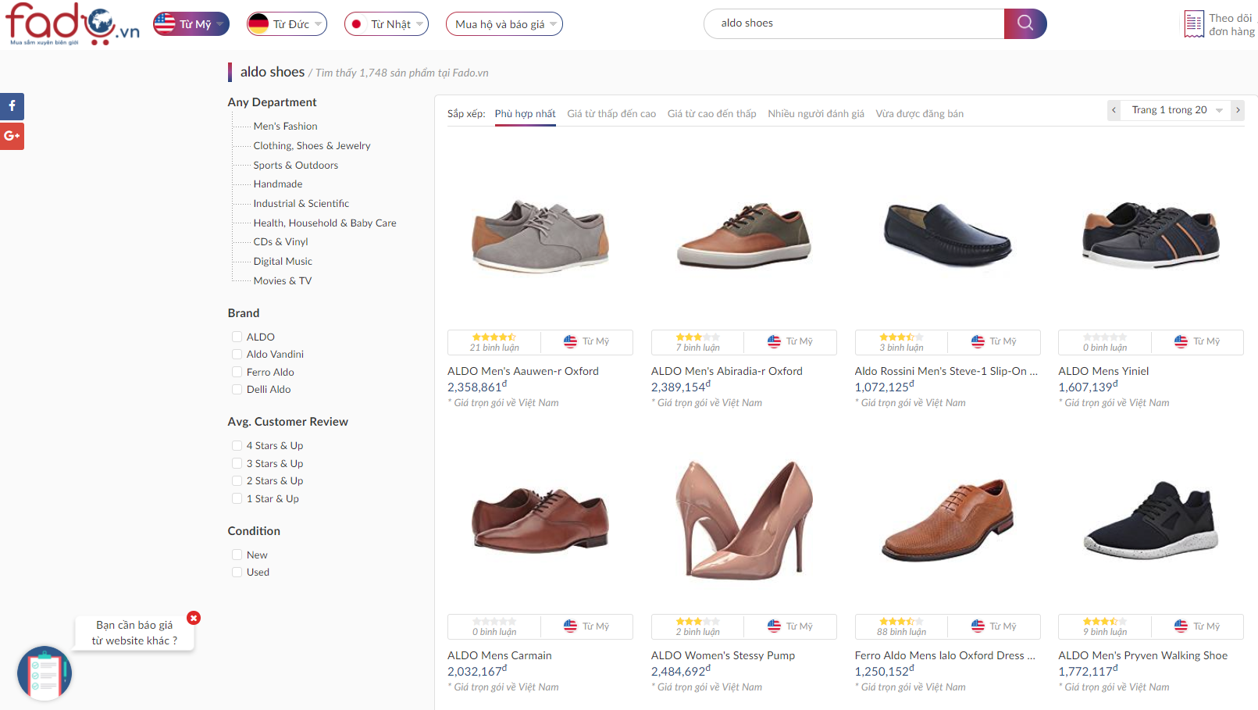Check the Used condition box
This screenshot has width=1258, height=710.
(x=237, y=573)
